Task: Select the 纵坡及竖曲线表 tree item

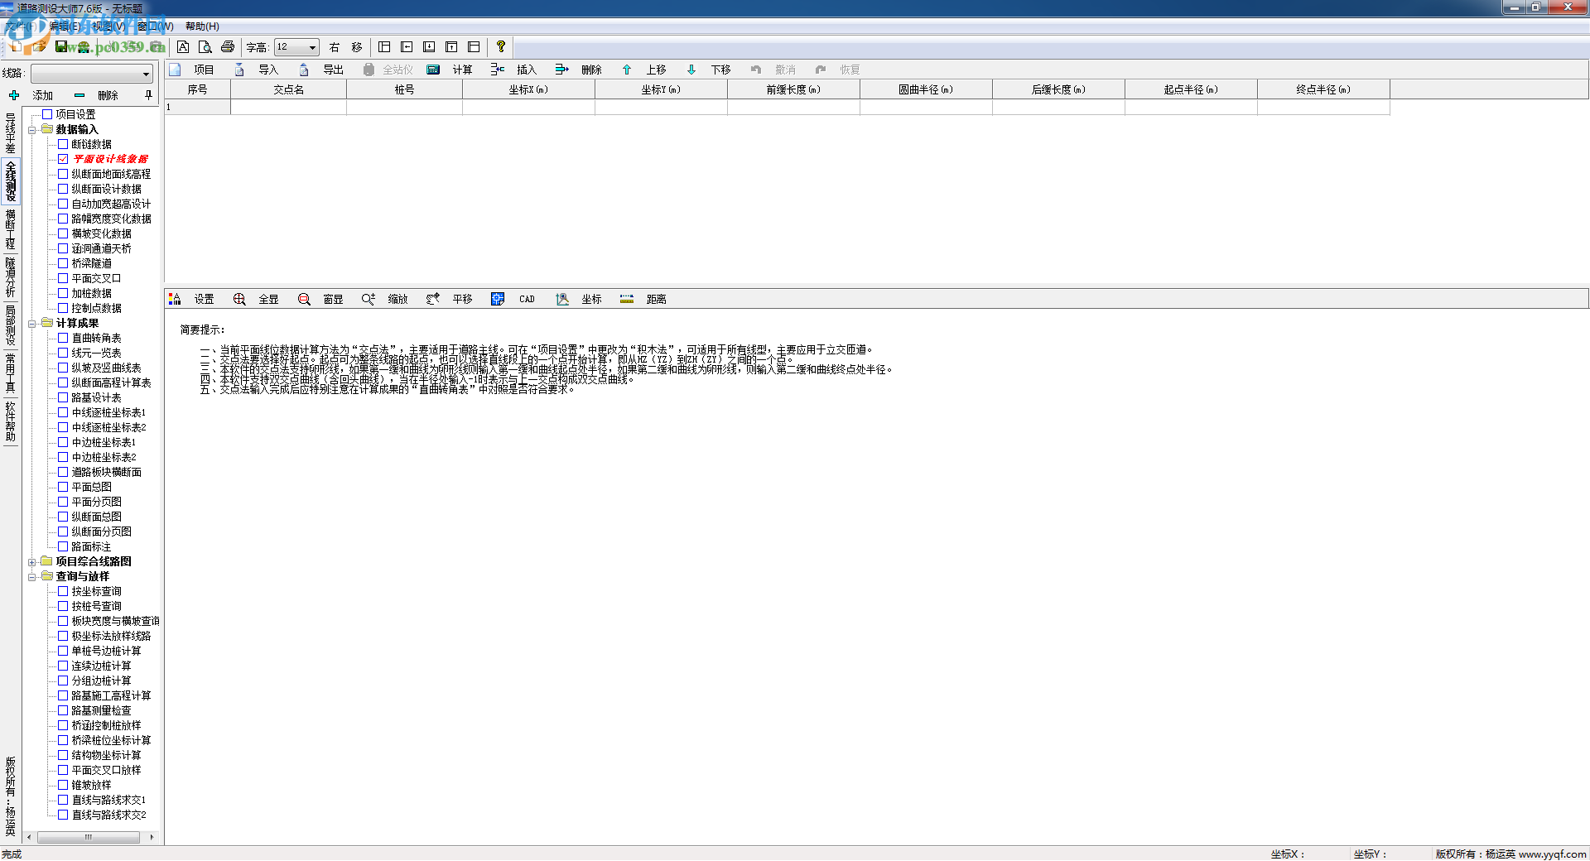Action: pos(106,368)
